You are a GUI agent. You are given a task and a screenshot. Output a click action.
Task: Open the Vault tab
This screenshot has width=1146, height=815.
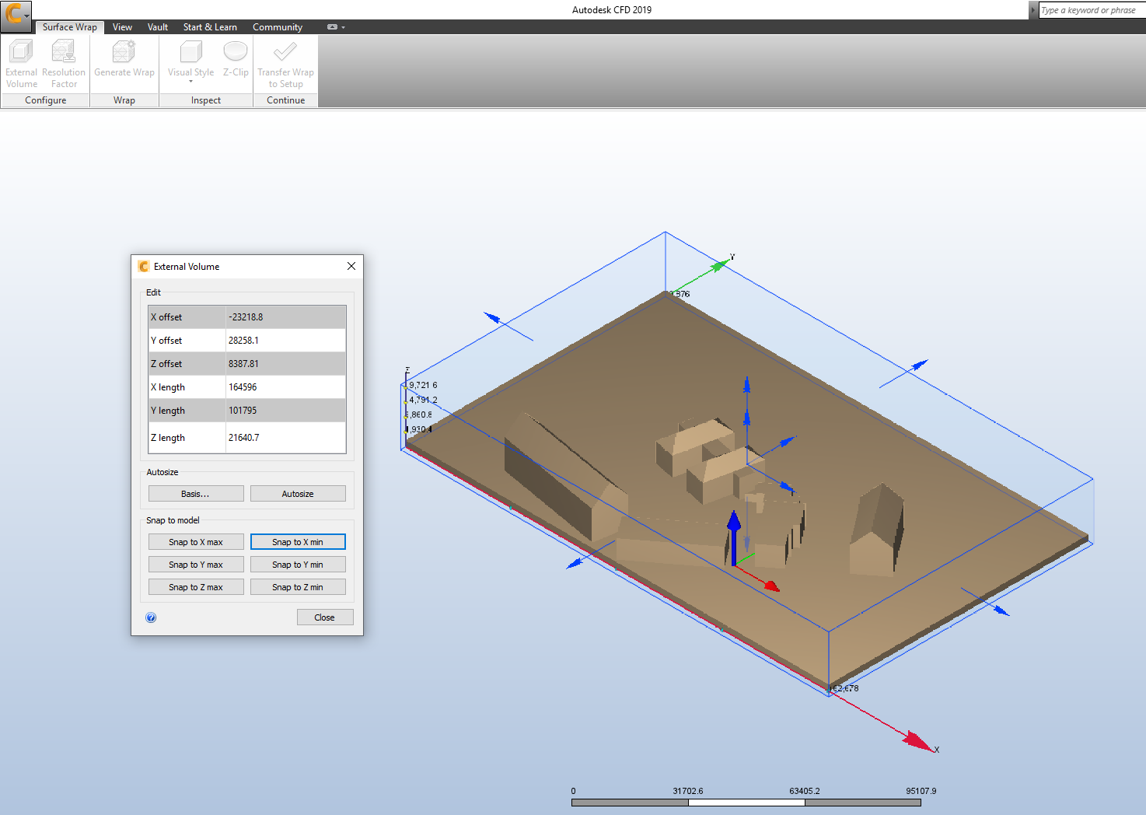pos(158,27)
